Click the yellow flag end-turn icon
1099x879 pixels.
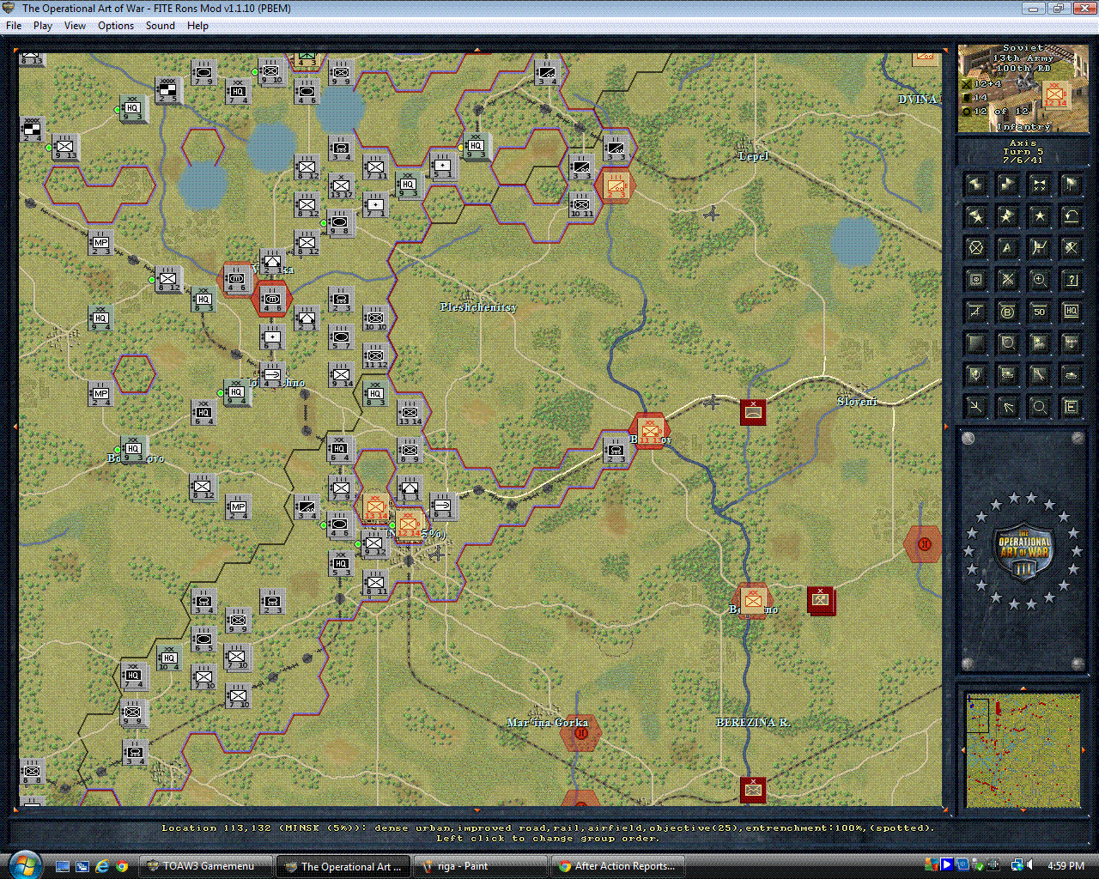click(x=1071, y=185)
